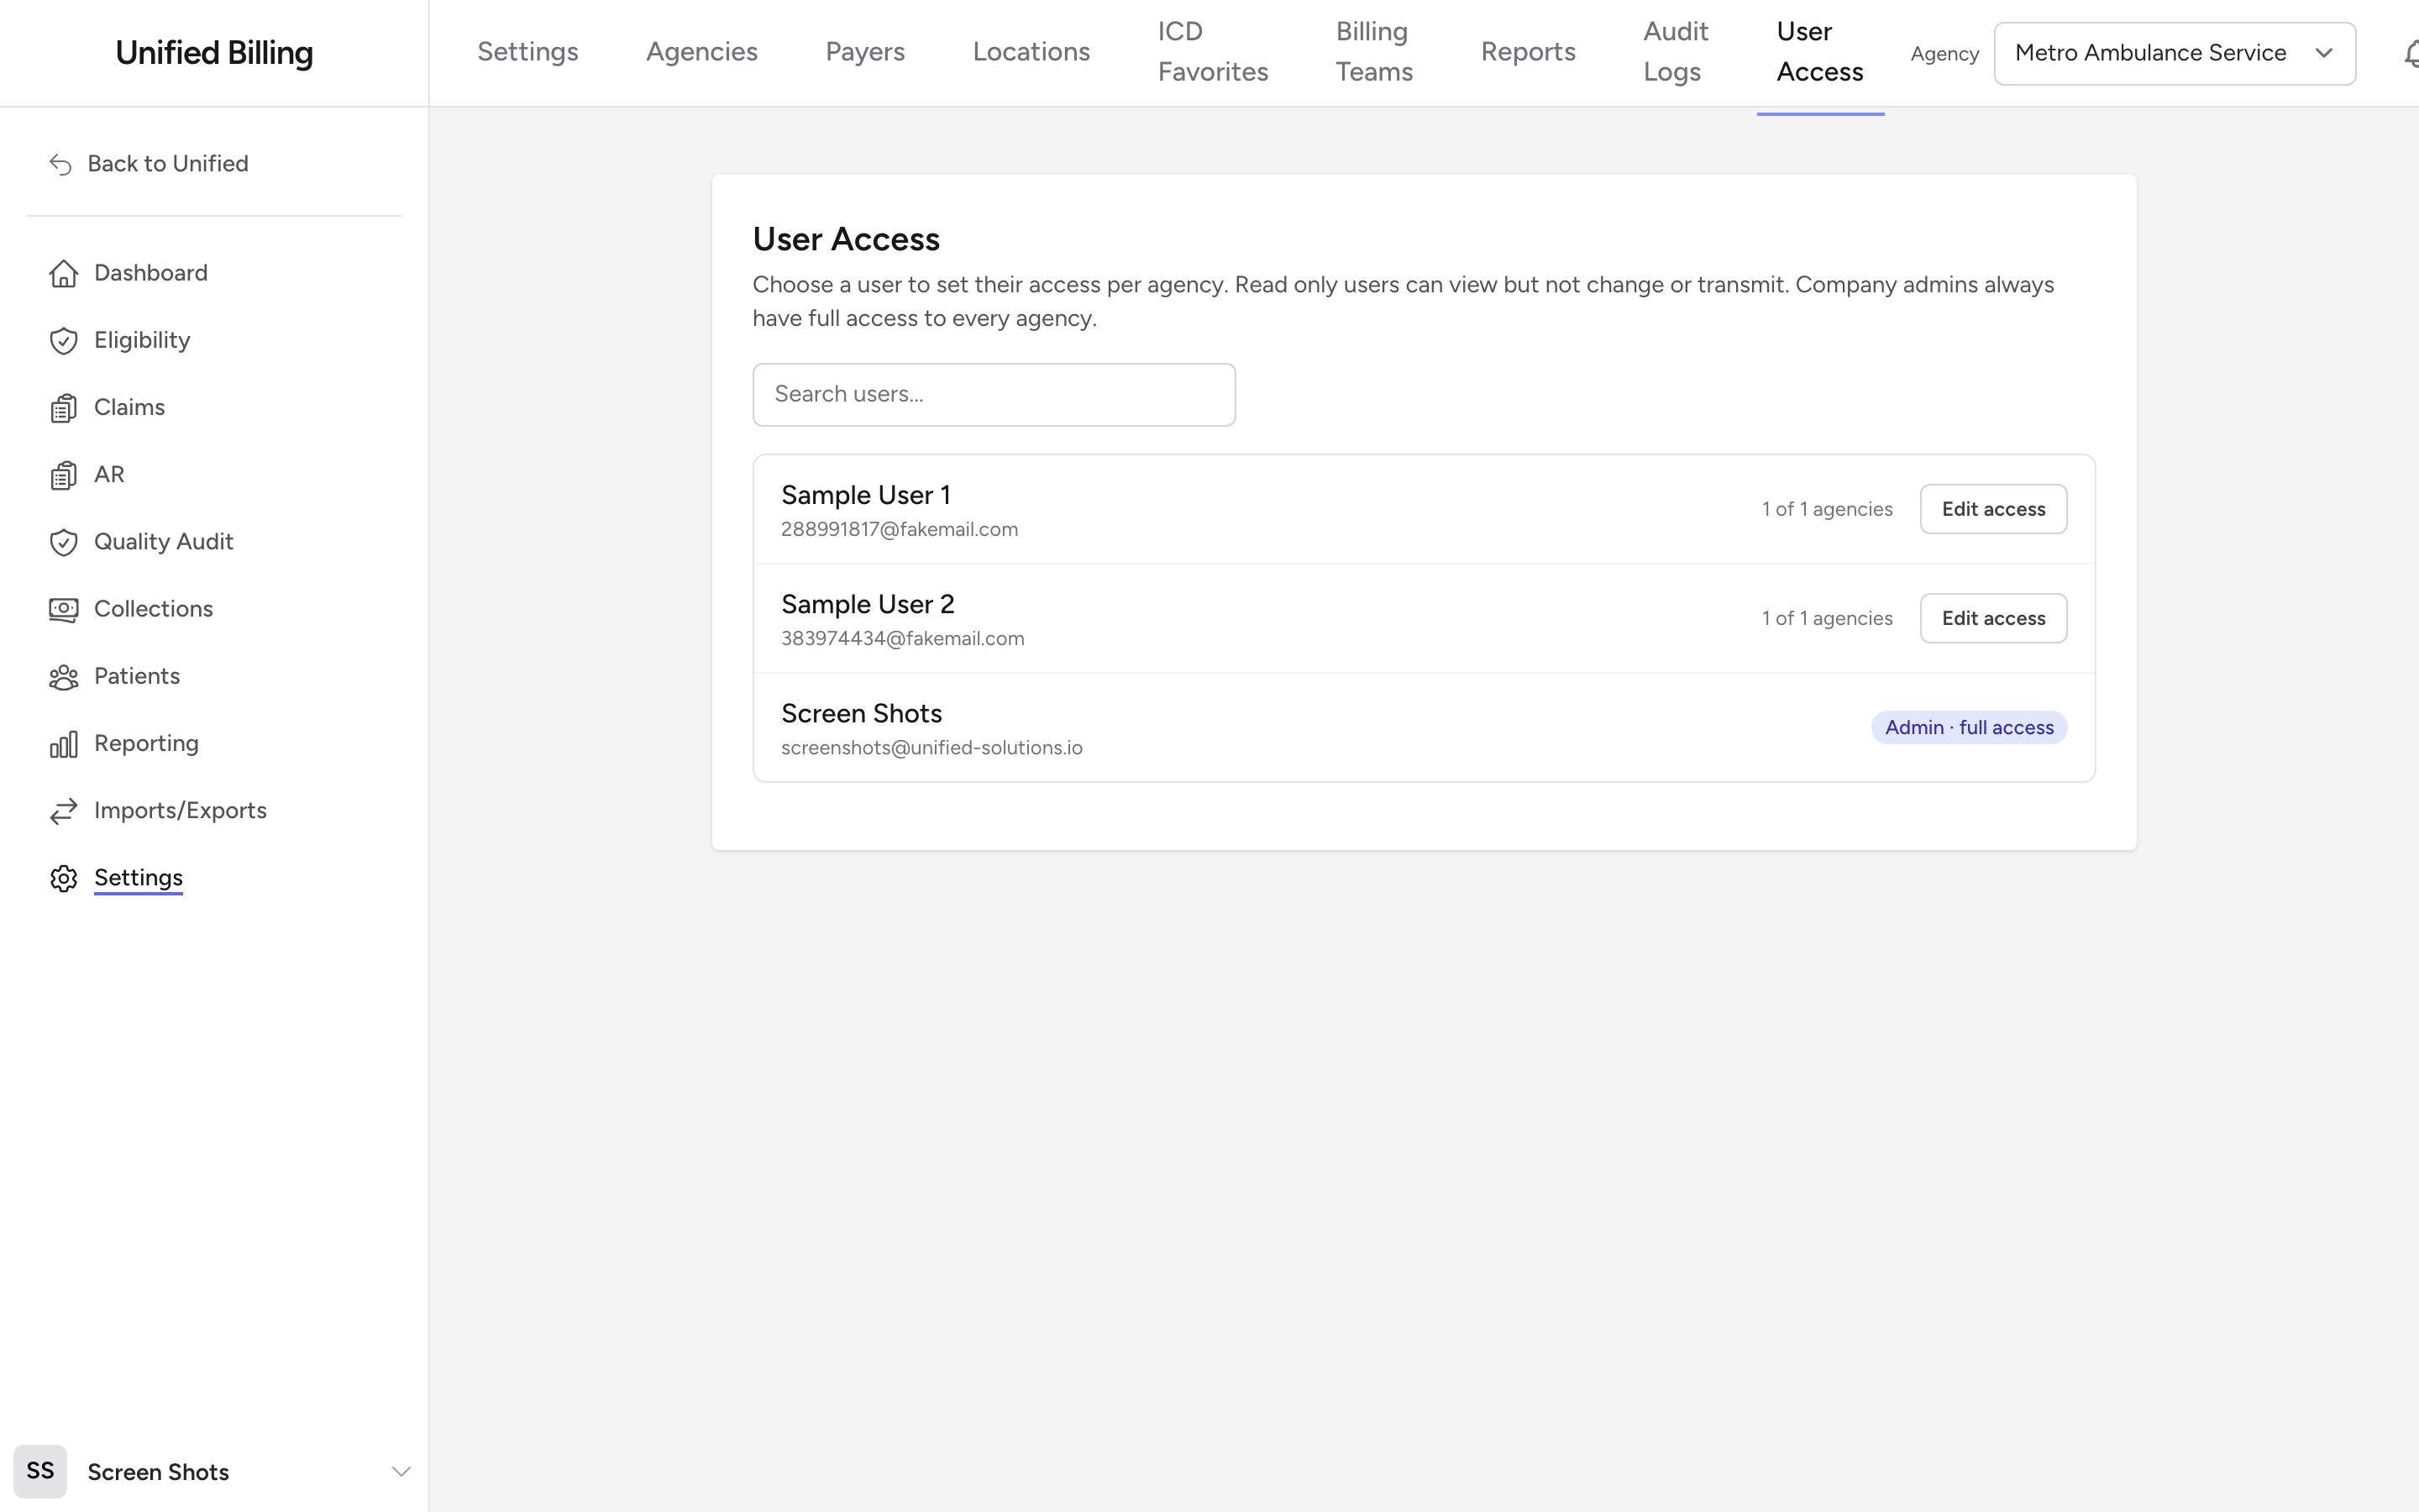
Task: Edit access for Sample User 2
Action: [1993, 618]
